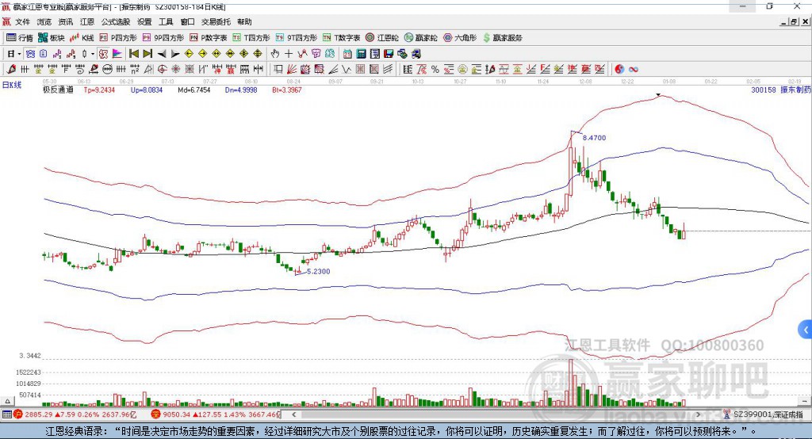Viewport: 812px width, 439px height.
Task: Open the 板块 sector view
Action: pos(51,38)
